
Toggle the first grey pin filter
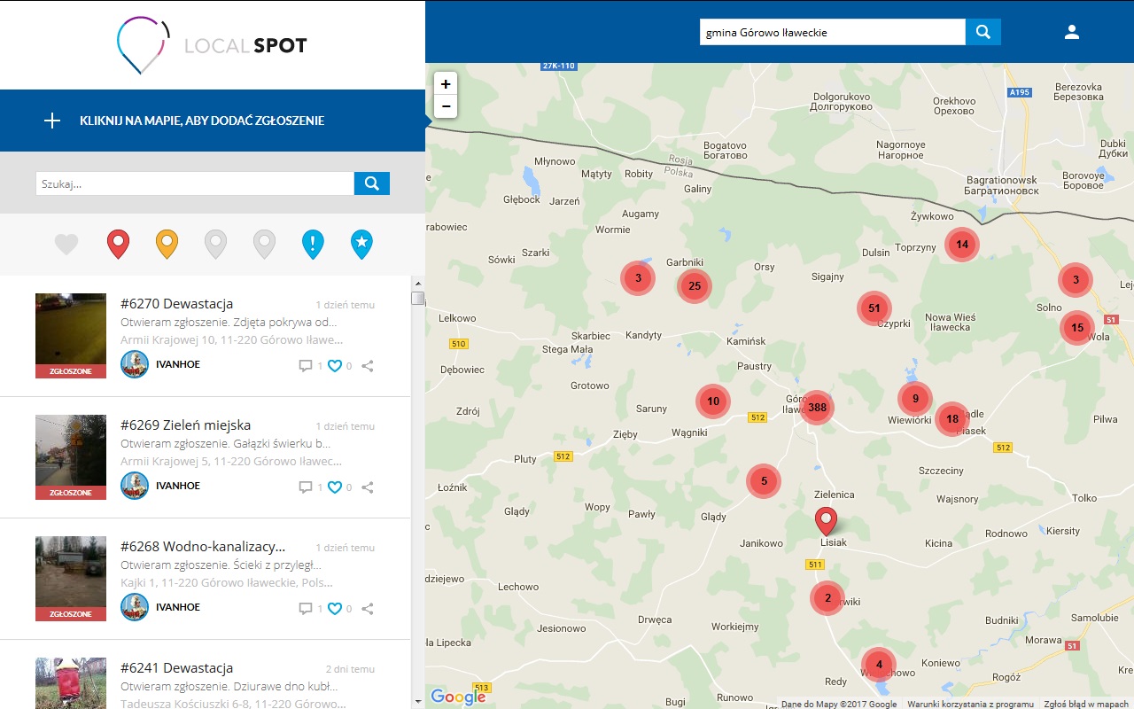(215, 244)
